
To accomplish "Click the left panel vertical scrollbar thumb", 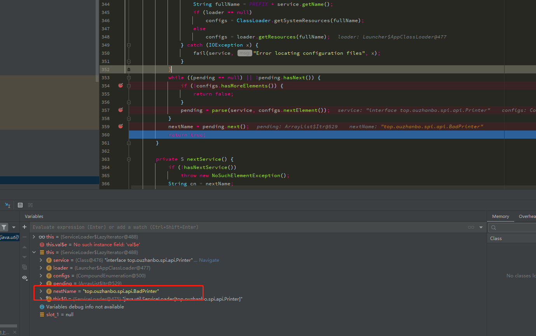I will 97,41.
